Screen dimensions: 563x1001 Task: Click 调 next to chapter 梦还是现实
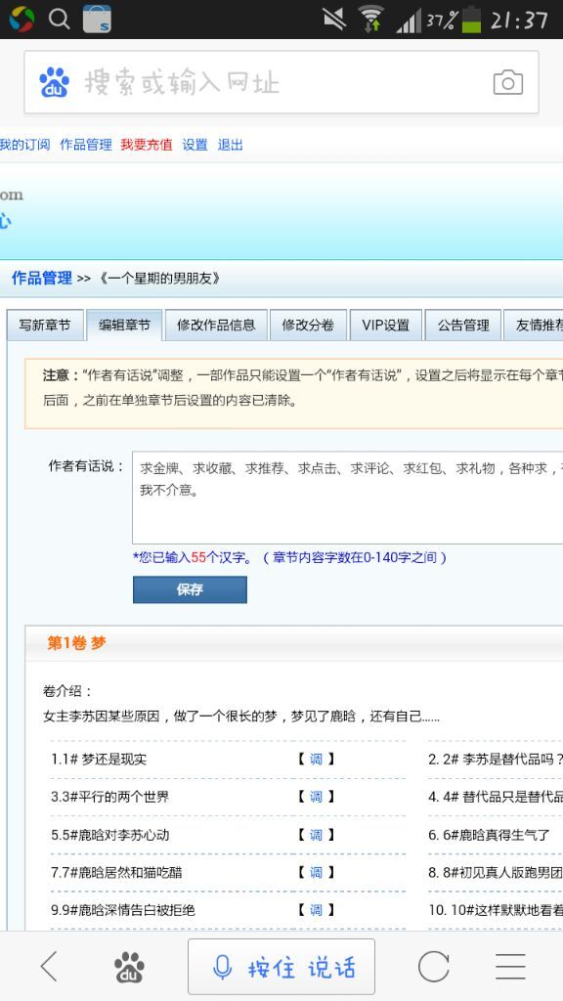[x=316, y=759]
